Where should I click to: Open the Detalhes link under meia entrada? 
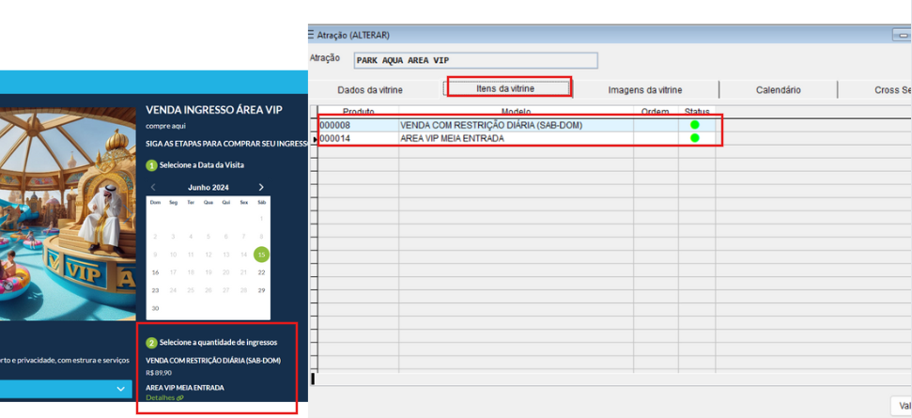click(x=164, y=397)
